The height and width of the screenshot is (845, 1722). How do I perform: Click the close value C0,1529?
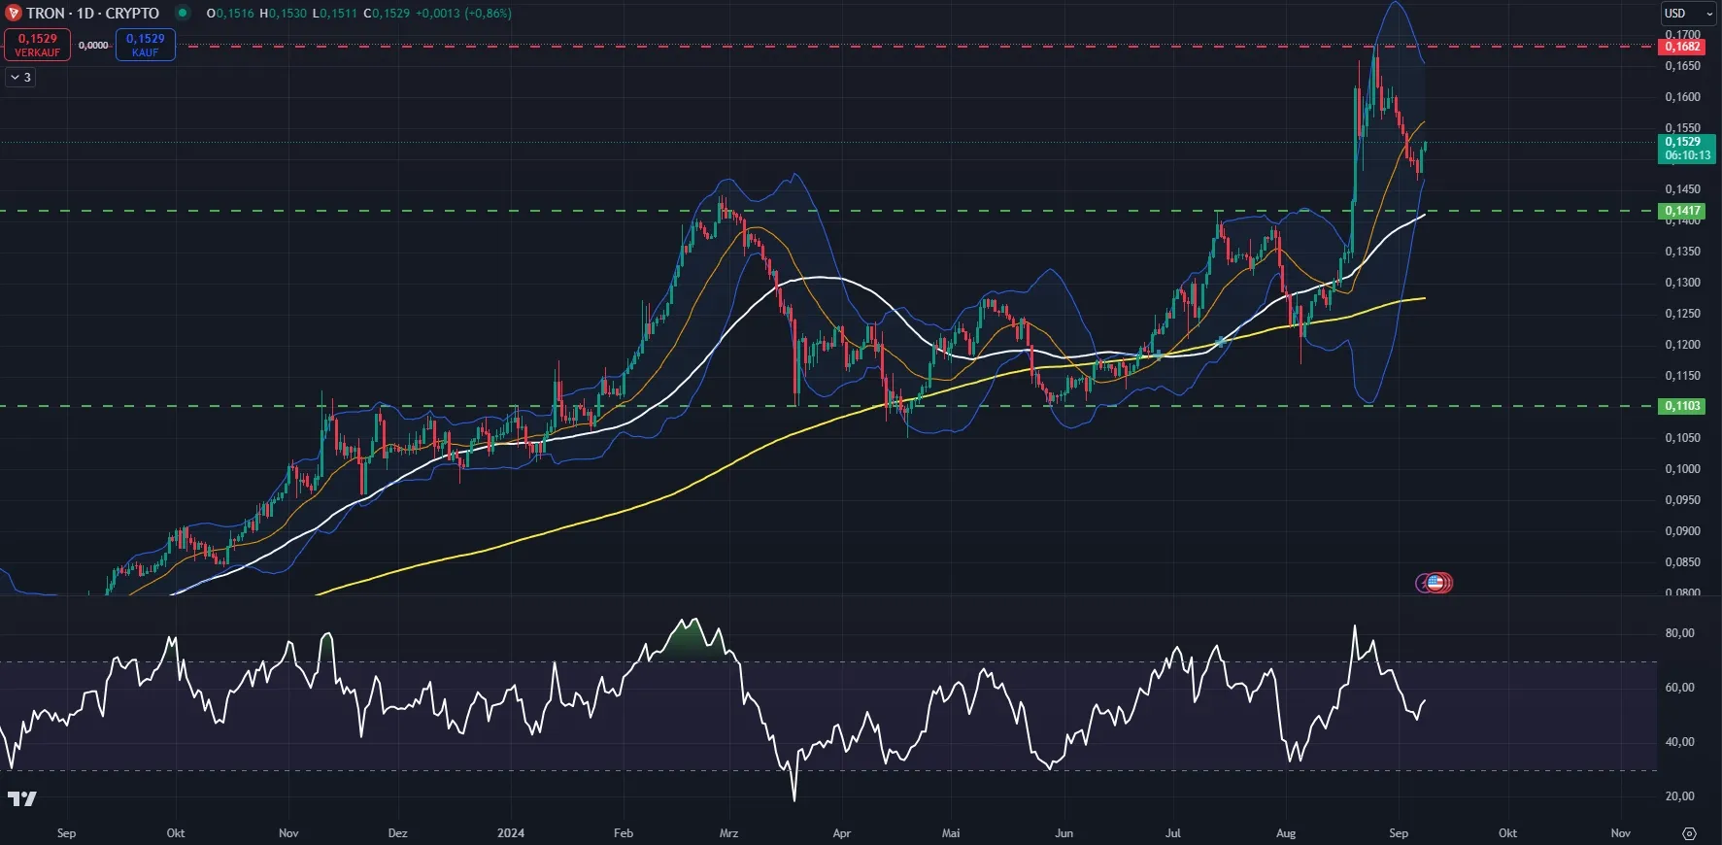click(387, 14)
